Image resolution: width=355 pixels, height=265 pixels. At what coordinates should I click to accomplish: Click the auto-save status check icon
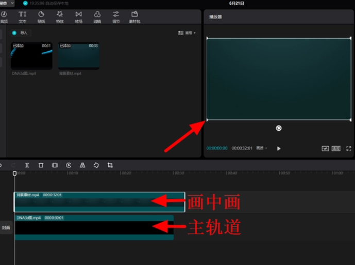pos(25,3)
